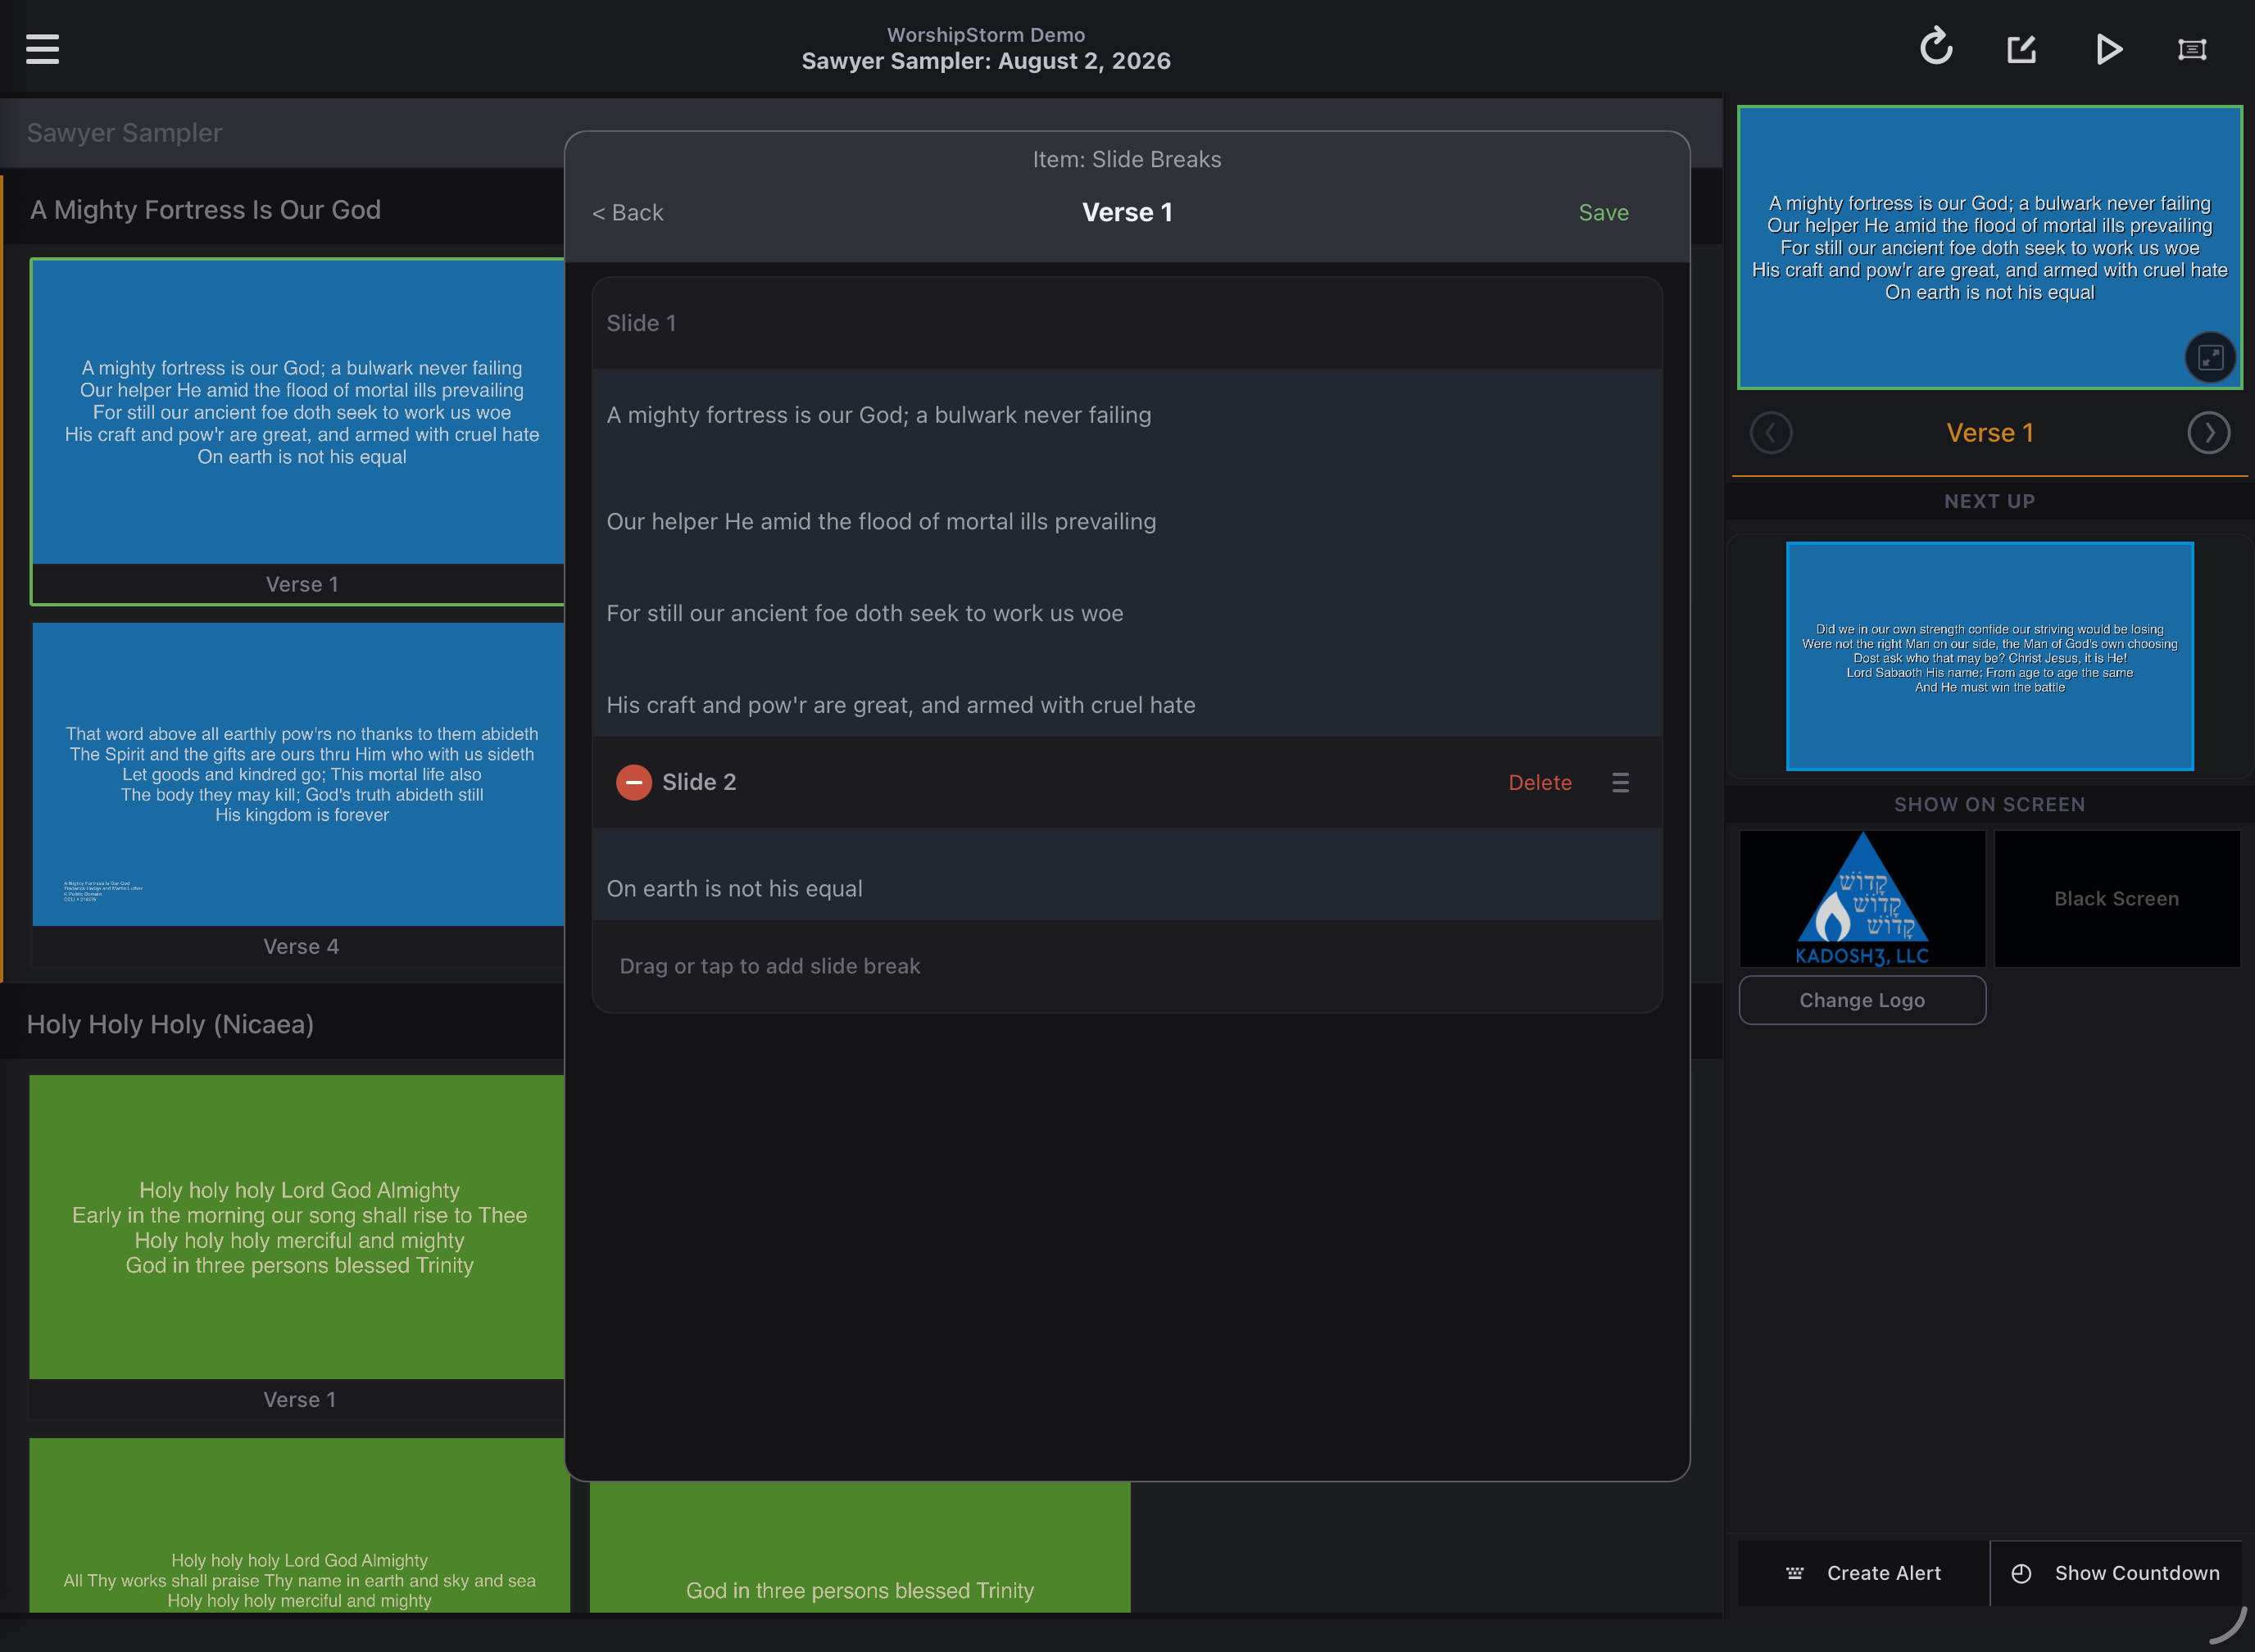Image resolution: width=2255 pixels, height=1652 pixels.
Task: Expand the live preview fullscreen icon
Action: [x=2210, y=357]
